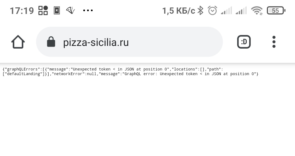Click the "defaultLanding" text in the error

(x=24, y=74)
